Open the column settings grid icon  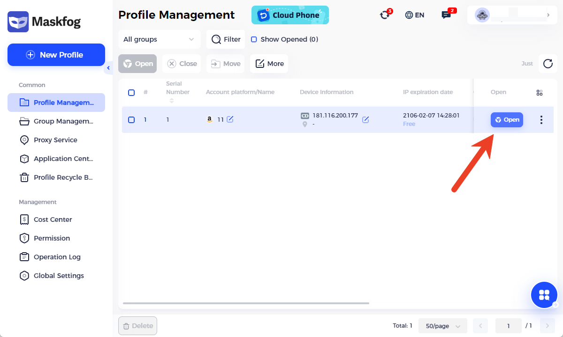[539, 93]
